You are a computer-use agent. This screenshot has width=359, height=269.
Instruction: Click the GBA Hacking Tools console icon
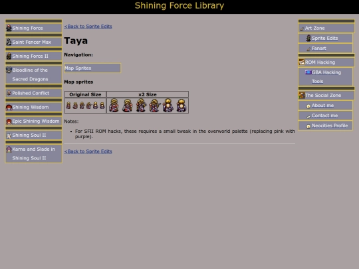[308, 72]
